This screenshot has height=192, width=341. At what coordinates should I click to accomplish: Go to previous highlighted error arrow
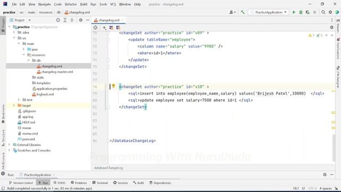(x=327, y=35)
